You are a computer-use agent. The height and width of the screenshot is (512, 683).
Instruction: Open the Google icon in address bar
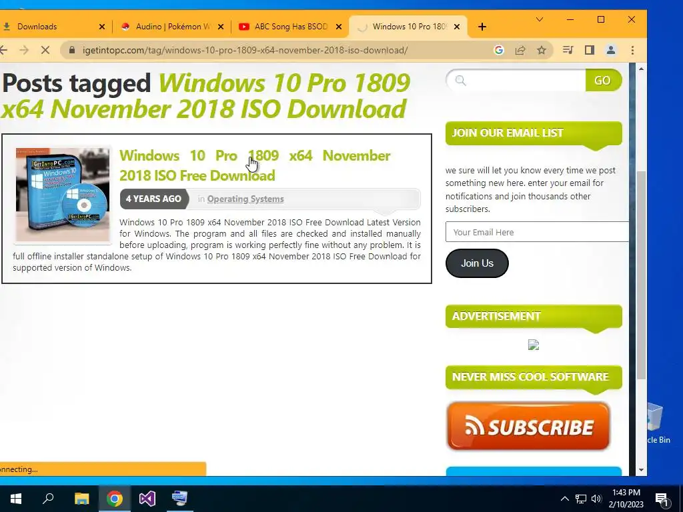pos(499,50)
